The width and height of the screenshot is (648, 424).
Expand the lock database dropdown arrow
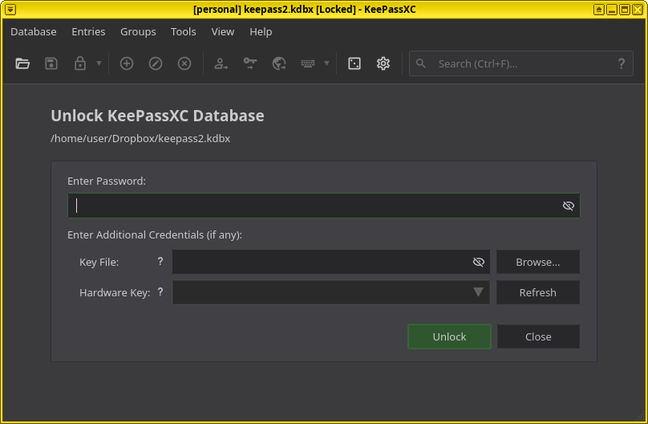coord(99,63)
